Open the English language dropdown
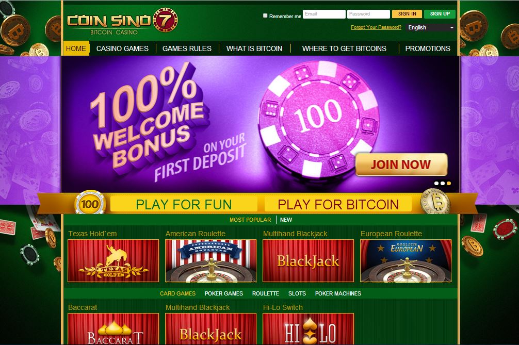Image resolution: width=519 pixels, height=345 pixels. pyautogui.click(x=430, y=27)
